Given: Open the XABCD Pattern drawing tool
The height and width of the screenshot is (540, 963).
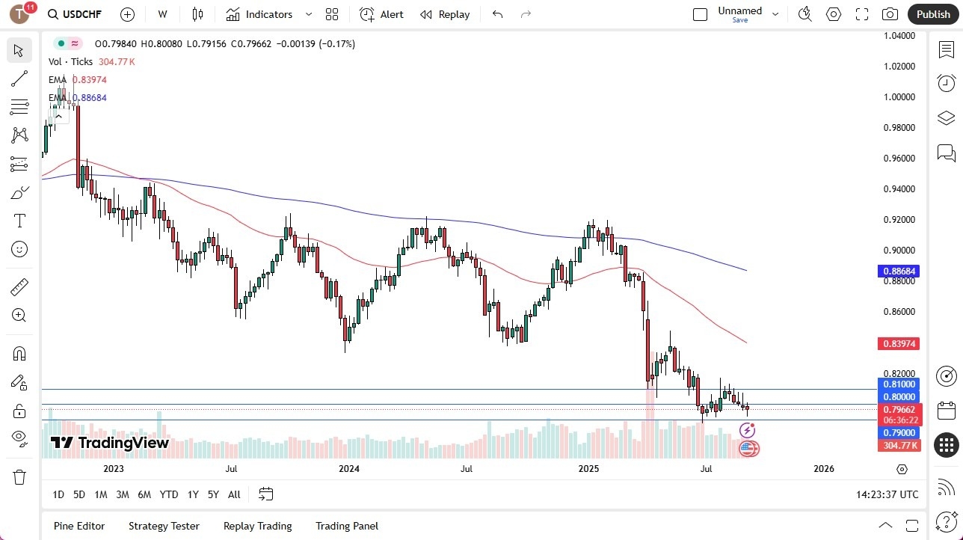Looking at the screenshot, I should pos(19,135).
